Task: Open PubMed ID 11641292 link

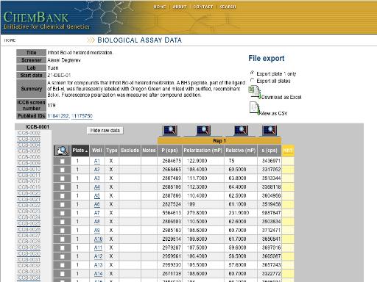Action: point(58,116)
